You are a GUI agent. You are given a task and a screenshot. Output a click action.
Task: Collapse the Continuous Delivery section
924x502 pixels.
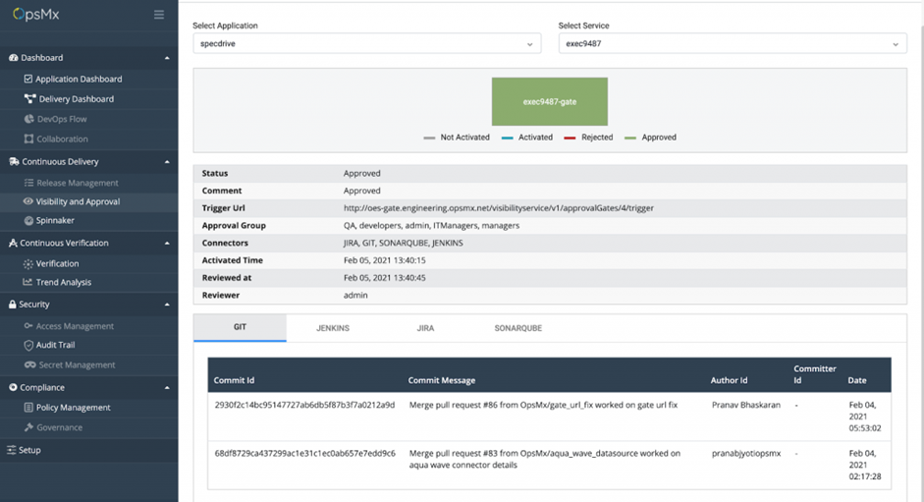166,162
